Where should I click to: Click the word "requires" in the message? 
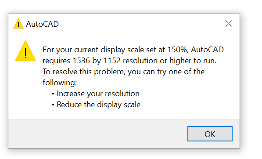pyautogui.click(x=56, y=61)
